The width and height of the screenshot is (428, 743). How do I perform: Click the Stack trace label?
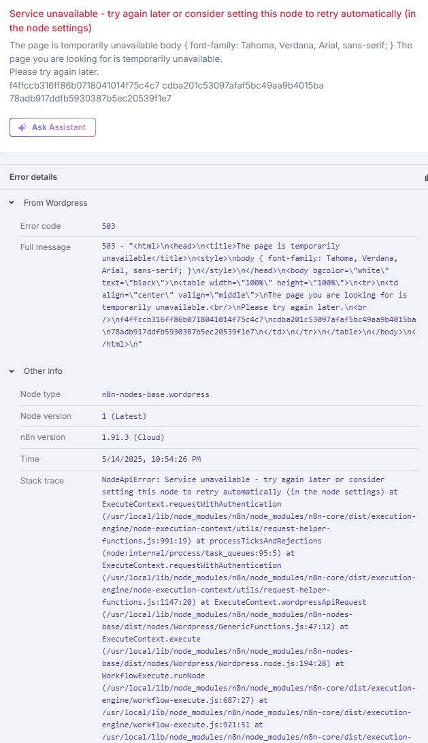[42, 481]
